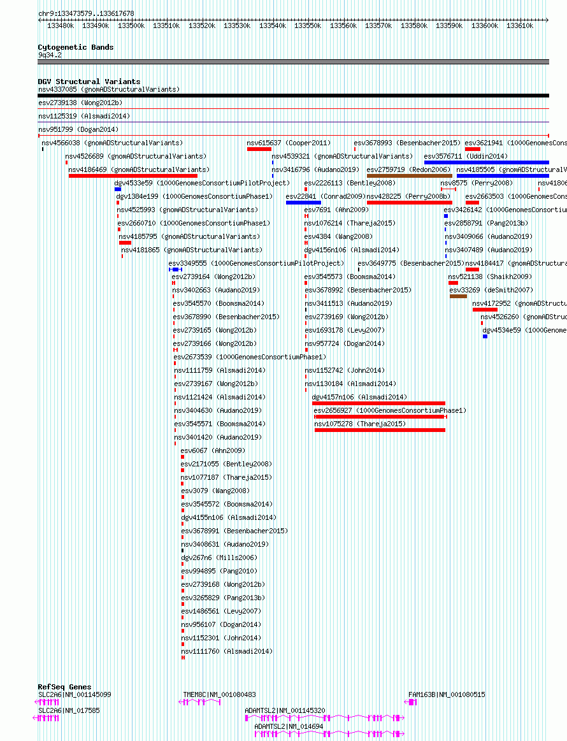Click dgv267n6 (Mills2006) label
This screenshot has width=567, height=741.
click(219, 558)
